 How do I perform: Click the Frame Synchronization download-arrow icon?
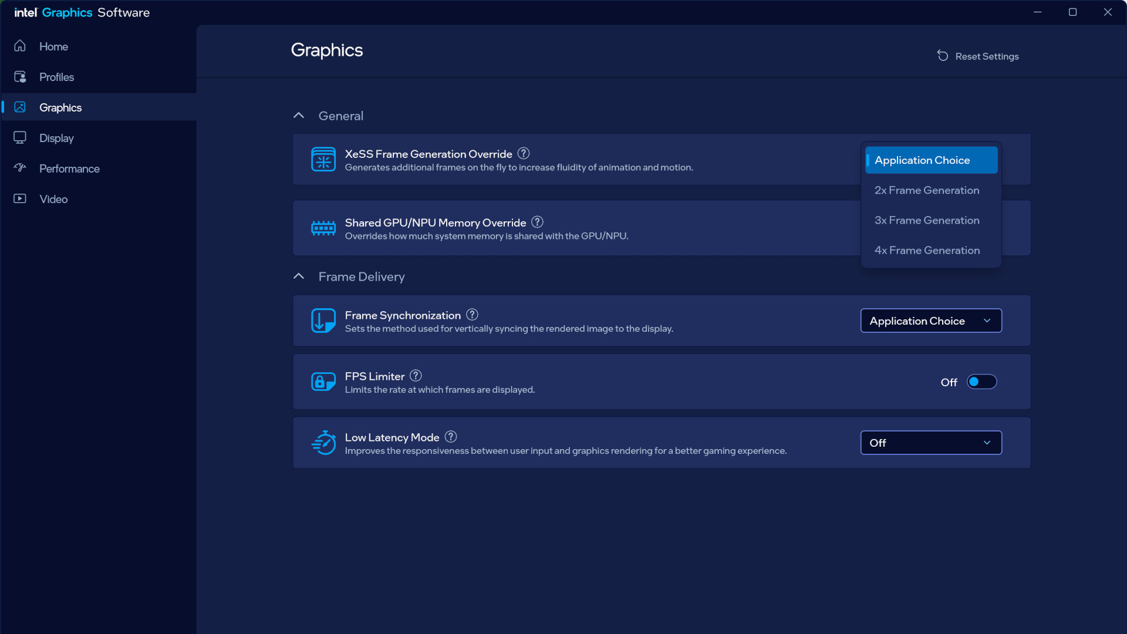pos(323,321)
